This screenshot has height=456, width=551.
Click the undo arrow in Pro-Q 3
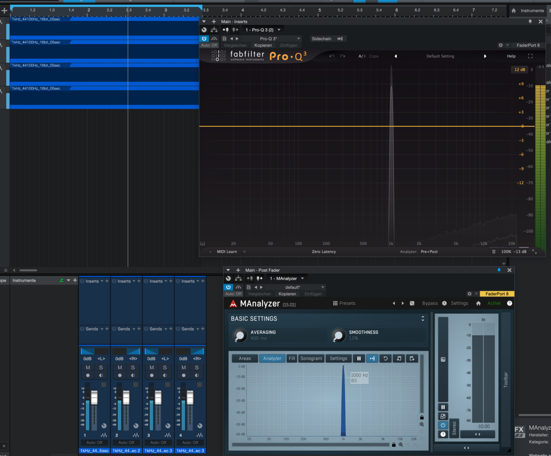pyautogui.click(x=332, y=56)
